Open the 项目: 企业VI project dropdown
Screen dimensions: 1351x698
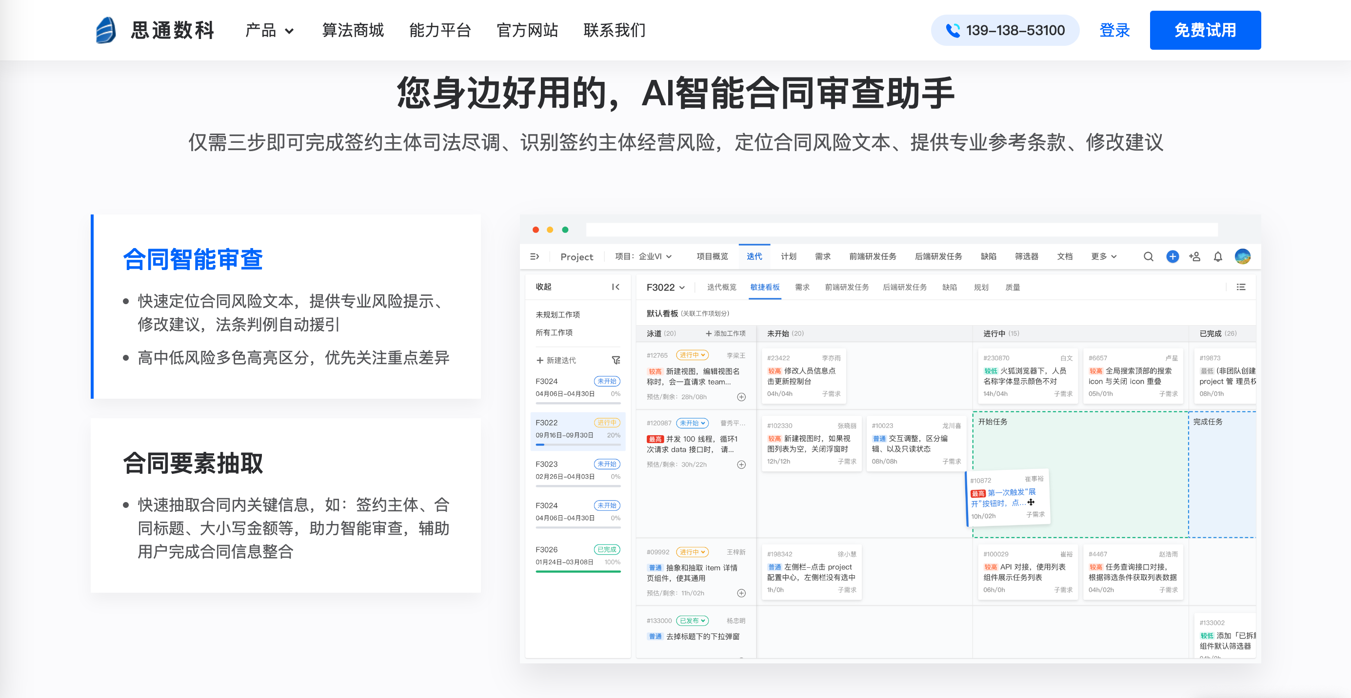click(x=643, y=256)
